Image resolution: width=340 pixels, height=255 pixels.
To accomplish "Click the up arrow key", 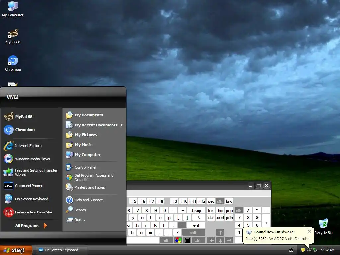I will (220, 233).
